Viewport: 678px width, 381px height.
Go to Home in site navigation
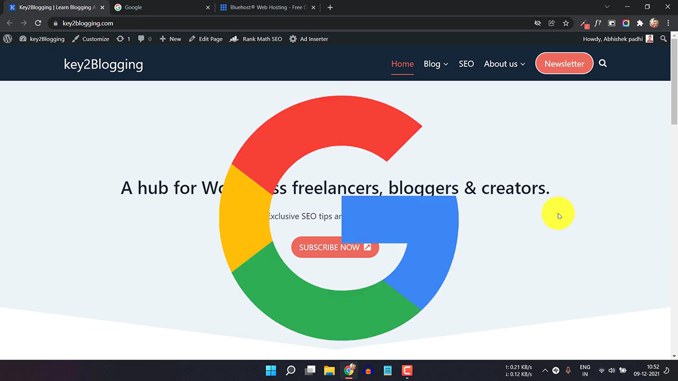[x=402, y=64]
